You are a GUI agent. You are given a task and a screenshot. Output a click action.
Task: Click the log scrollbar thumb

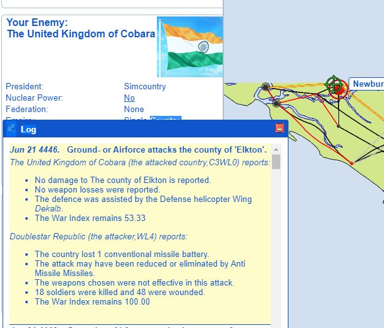276,162
